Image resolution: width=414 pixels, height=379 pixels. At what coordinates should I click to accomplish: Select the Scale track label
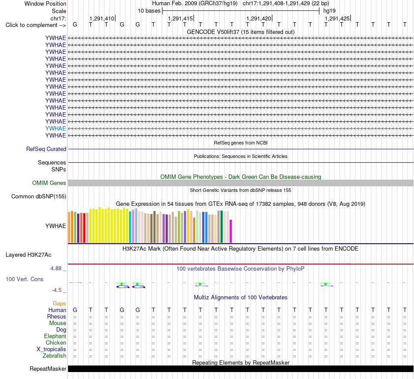(59, 11)
